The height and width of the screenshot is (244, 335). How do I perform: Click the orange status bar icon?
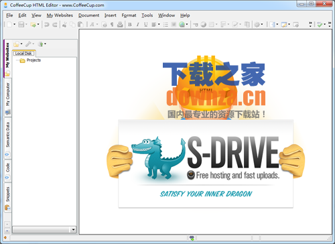[5, 238]
